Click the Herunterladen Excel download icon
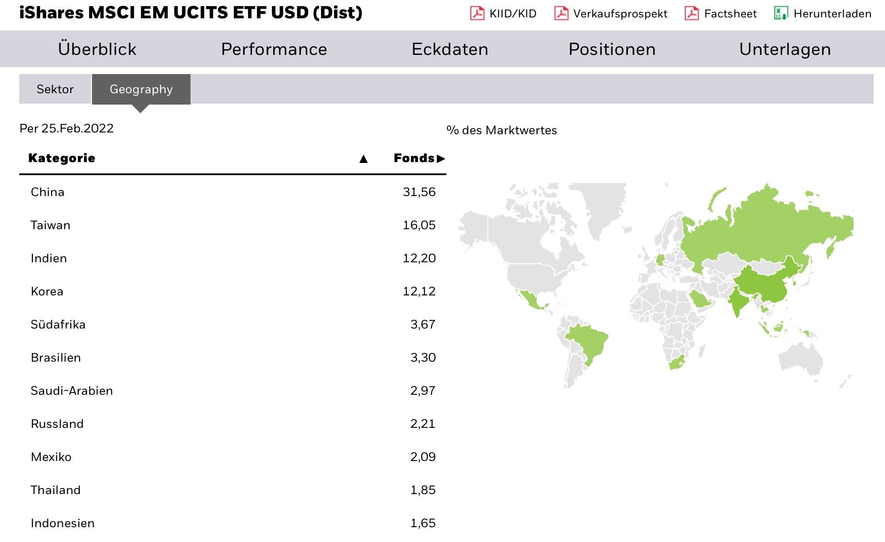Viewport: 885px width, 542px height. click(x=780, y=14)
